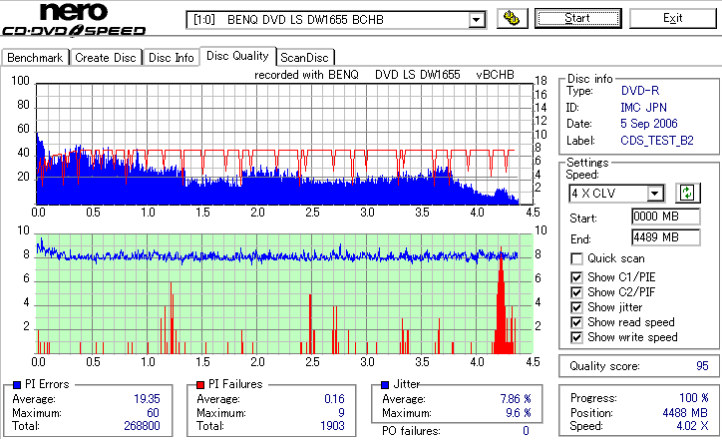Toggle Show read speed checkbox
The height and width of the screenshot is (440, 722).
point(576,322)
